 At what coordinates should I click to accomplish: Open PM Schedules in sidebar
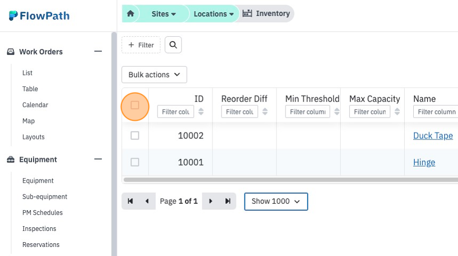(43, 212)
